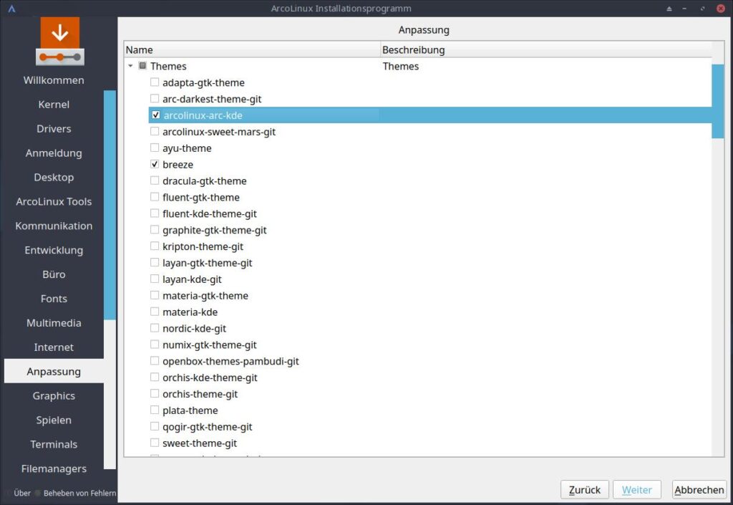Select fluent-gtk-theme checkbox
Image resolution: width=733 pixels, height=505 pixels.
point(155,197)
